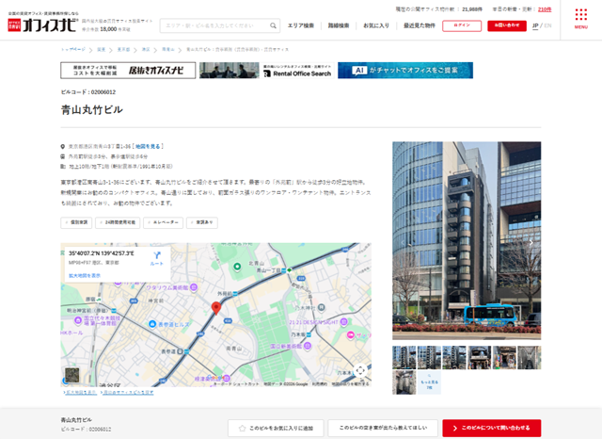The height and width of the screenshot is (439, 602).
Task: Click the search magnifier icon
Action: (x=271, y=25)
